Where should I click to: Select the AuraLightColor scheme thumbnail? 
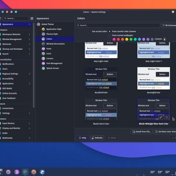click(154, 78)
